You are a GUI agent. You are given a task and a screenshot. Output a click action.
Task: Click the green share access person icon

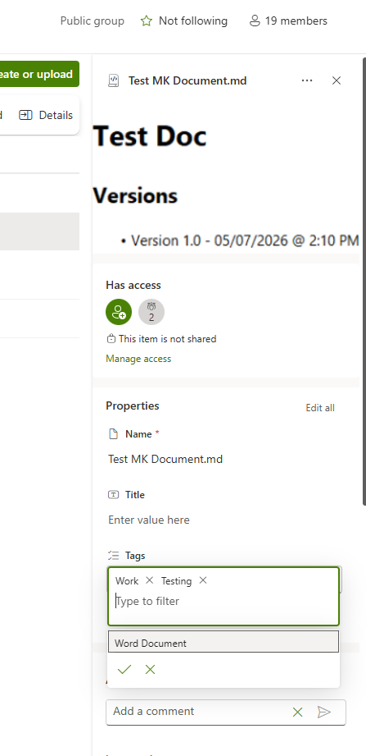[119, 312]
